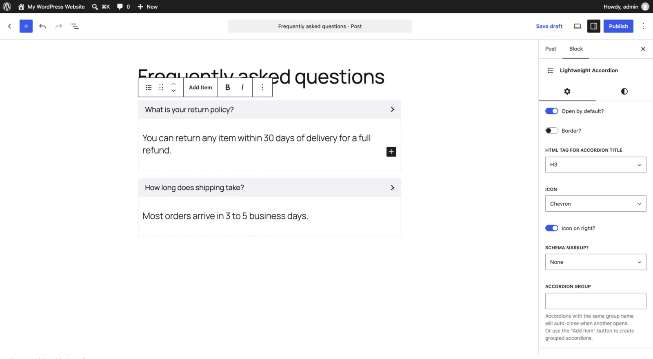Viewport: 653px width, 359px height.
Task: Open block toolbar Options menu
Action: [262, 87]
